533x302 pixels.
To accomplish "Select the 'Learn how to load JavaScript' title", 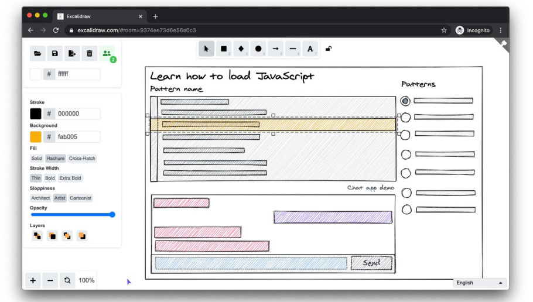I will click(232, 76).
